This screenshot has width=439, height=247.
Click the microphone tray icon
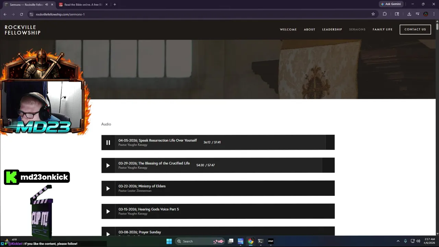[405, 241]
